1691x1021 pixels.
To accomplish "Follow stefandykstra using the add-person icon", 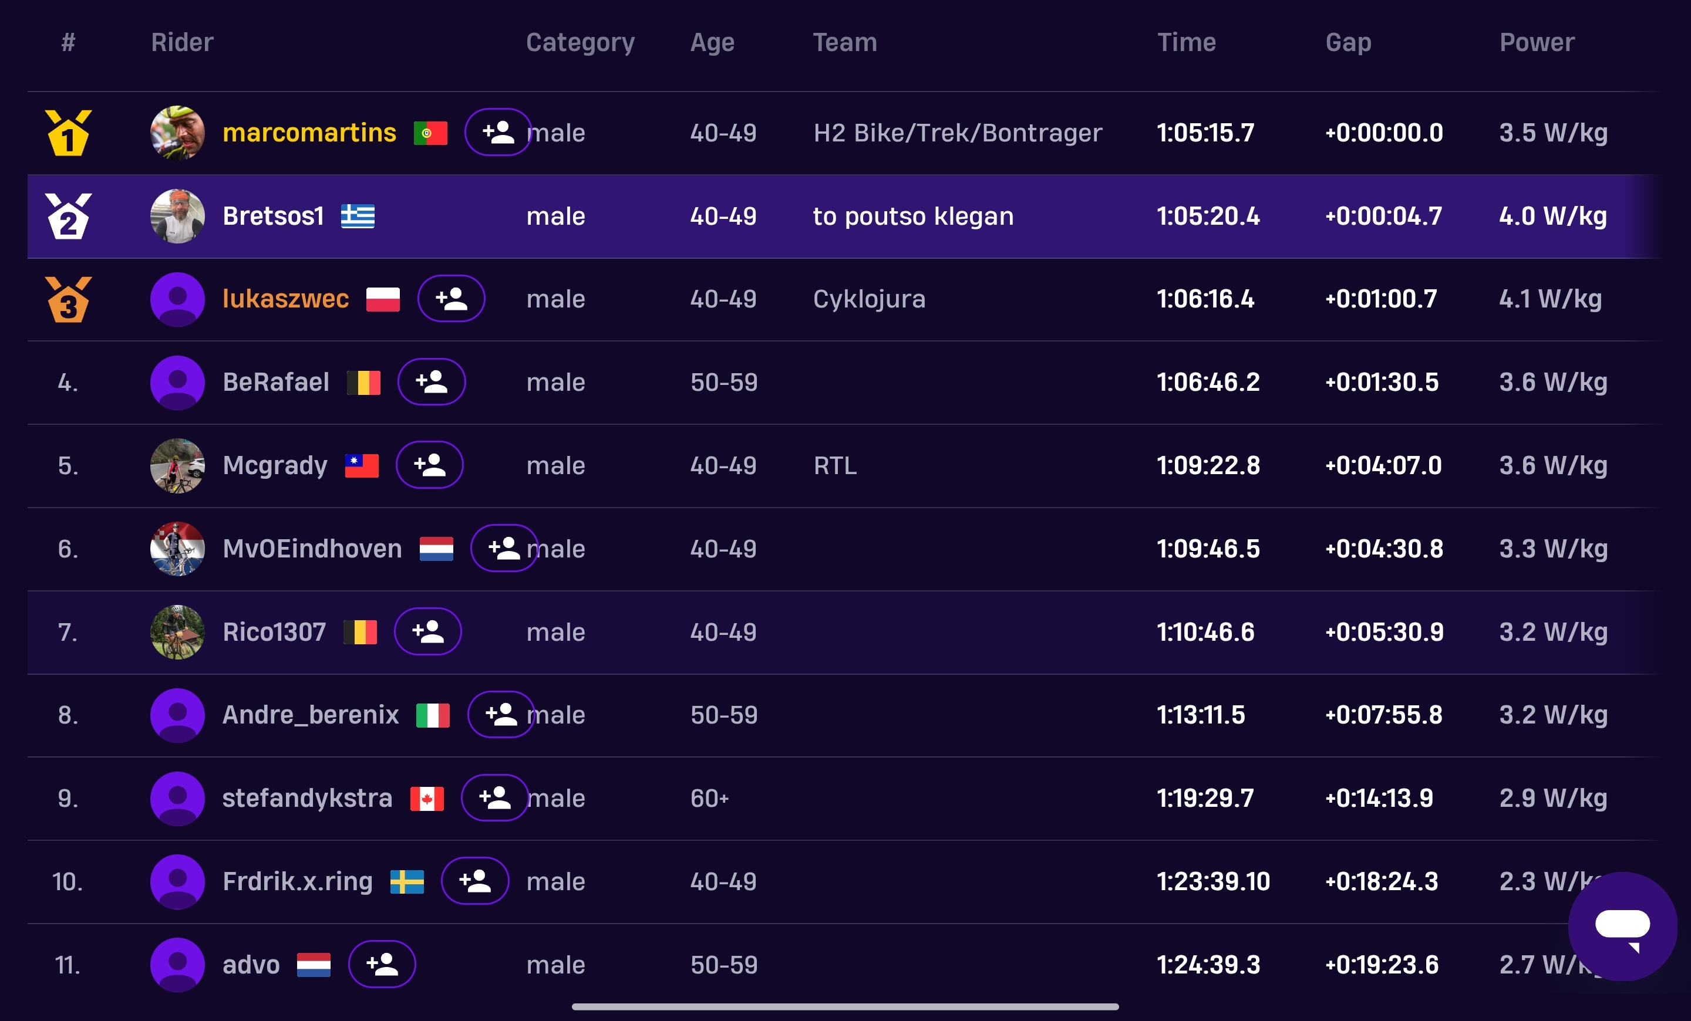I will 494,797.
